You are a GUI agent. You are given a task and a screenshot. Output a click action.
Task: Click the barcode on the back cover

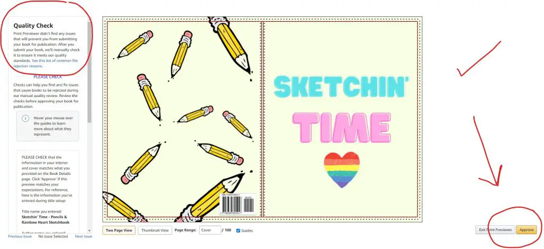pos(237,204)
